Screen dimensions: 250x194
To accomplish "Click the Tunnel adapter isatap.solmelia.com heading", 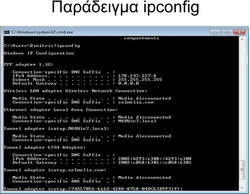I will [55, 170].
